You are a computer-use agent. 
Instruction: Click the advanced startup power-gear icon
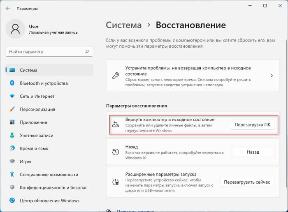point(116,182)
